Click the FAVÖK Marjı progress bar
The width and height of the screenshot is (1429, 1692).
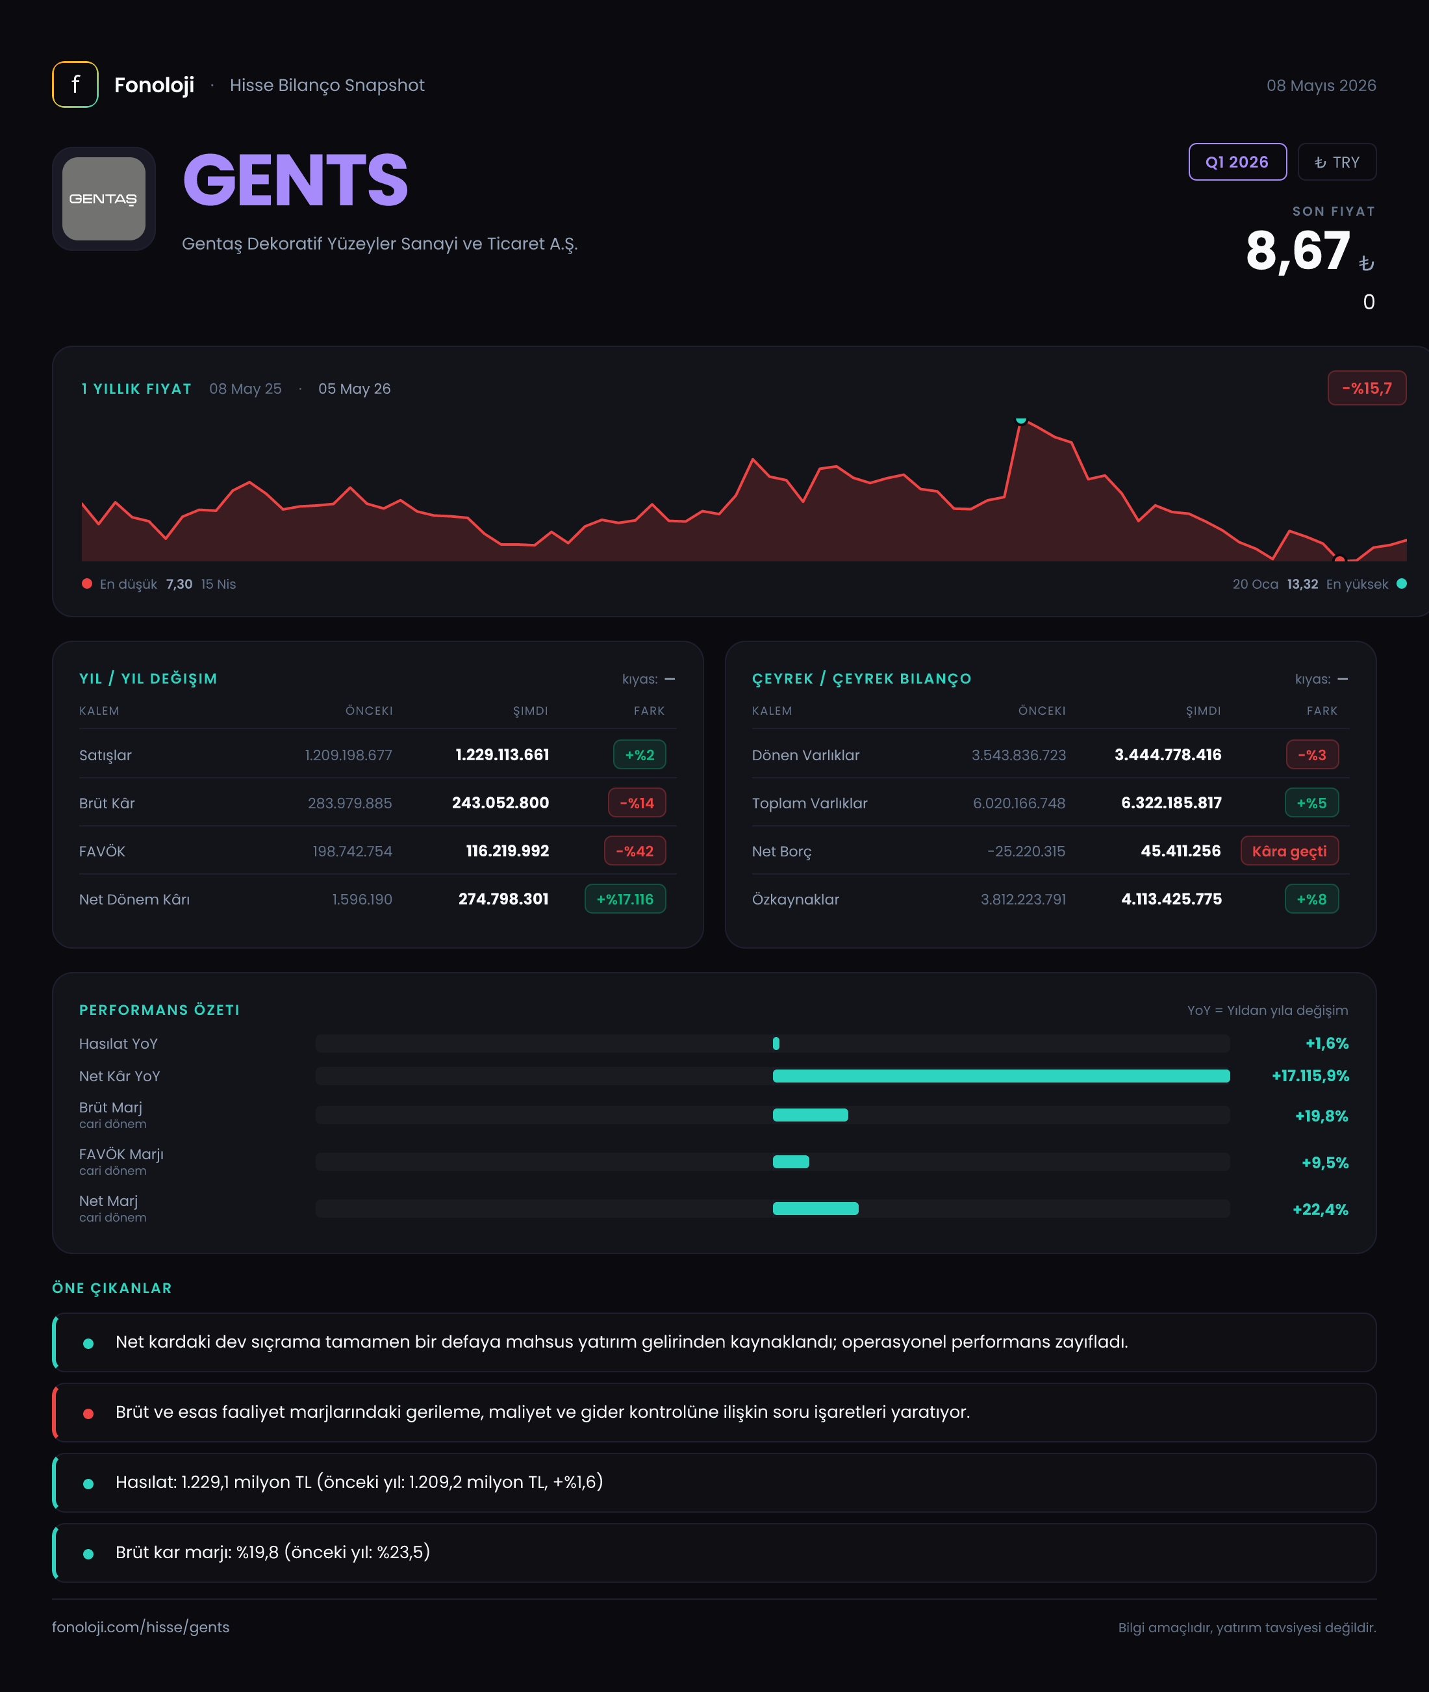pyautogui.click(x=773, y=1162)
